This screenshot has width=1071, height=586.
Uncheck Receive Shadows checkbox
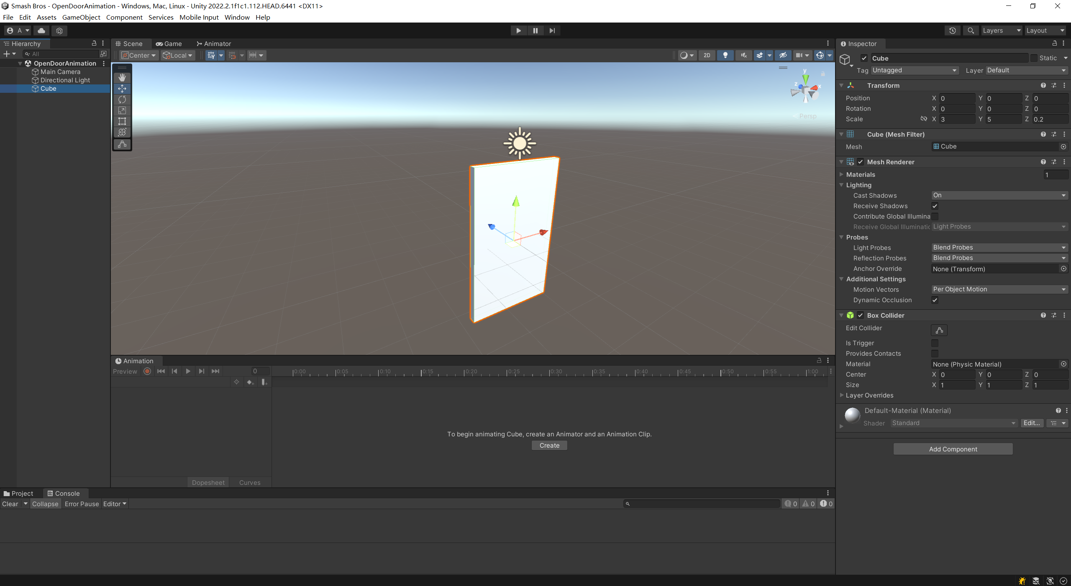pyautogui.click(x=935, y=206)
